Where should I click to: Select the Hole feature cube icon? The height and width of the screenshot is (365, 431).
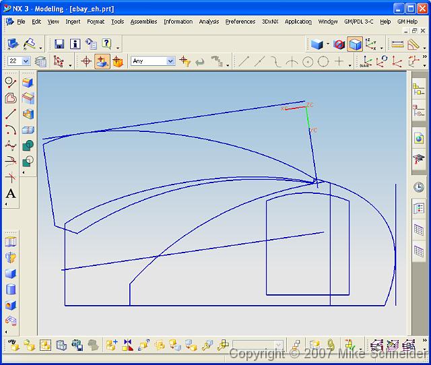click(11, 305)
